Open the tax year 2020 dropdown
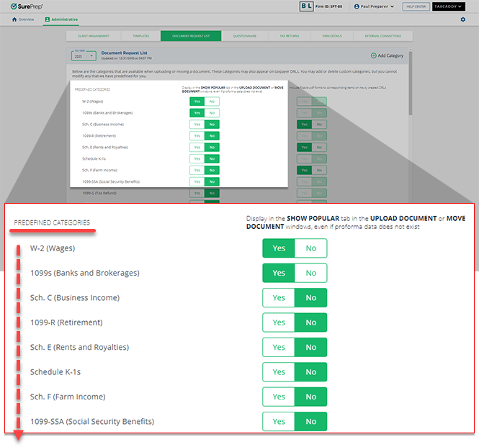Viewport: 479px width, 447px height. click(84, 56)
